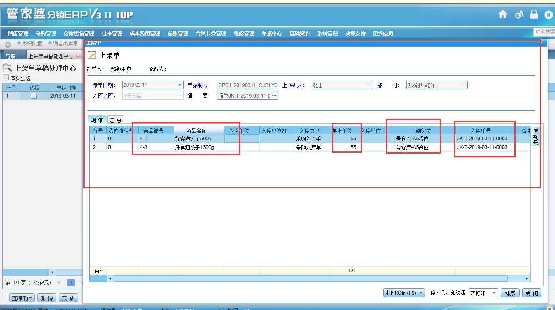Select the 汇总 tab
The width and height of the screenshot is (555, 310).
click(115, 120)
